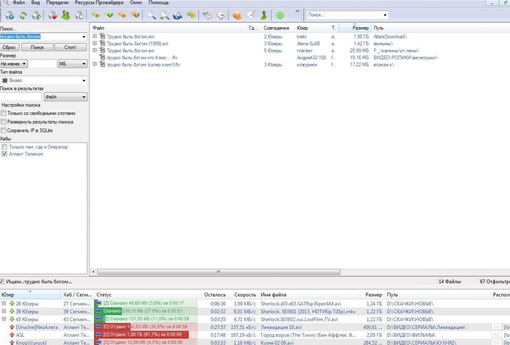The image size is (510, 345).
Task: Click the magnifying glass Search toolbar icon
Action: pyautogui.click(x=152, y=15)
